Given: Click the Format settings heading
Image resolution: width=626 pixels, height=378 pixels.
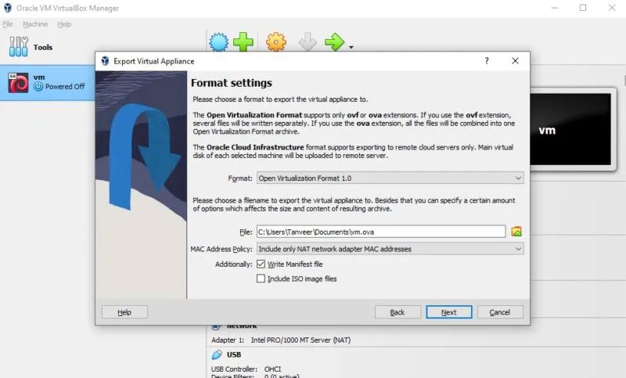Looking at the screenshot, I should pos(232,83).
